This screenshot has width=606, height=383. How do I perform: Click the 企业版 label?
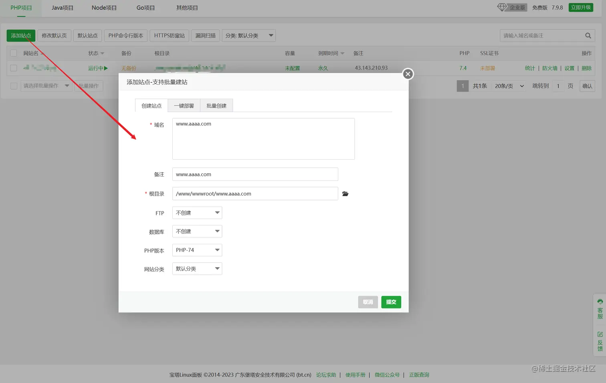[517, 7]
